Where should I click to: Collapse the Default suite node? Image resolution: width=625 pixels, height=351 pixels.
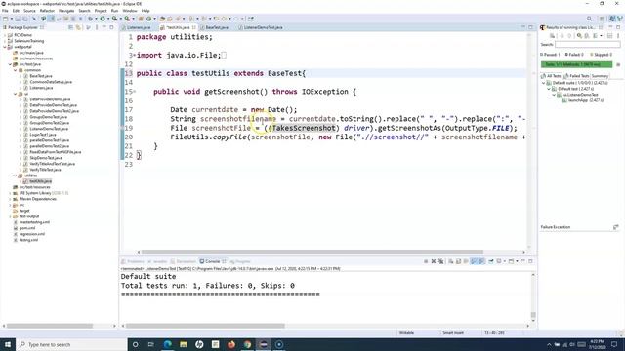(543, 83)
